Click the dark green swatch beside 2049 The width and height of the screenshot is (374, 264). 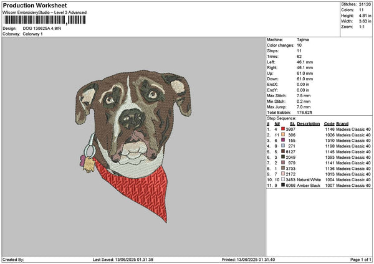pyautogui.click(x=283, y=157)
